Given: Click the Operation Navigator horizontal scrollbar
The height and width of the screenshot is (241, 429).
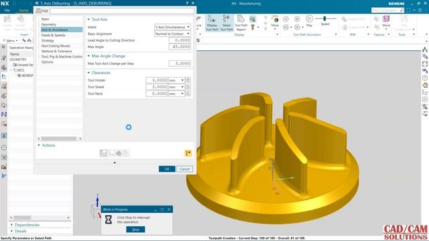Looking at the screenshot, I should point(22,218).
